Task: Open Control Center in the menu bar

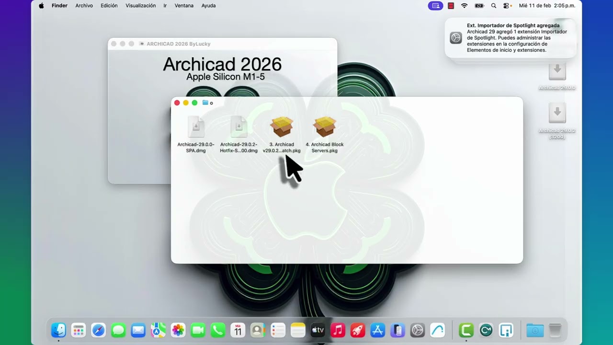Action: (507, 6)
